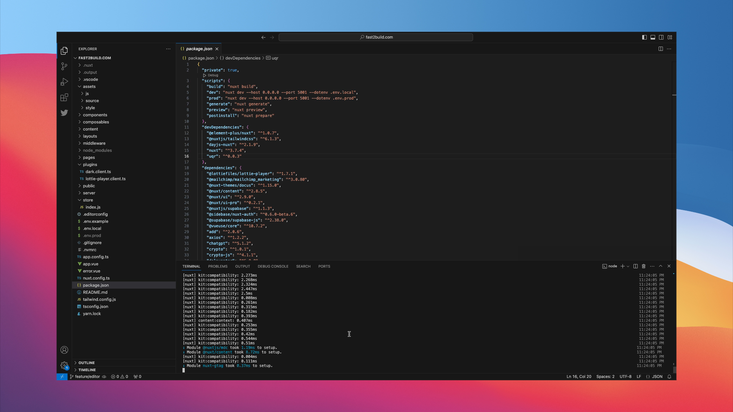Open Accounts menu in activity bar
The width and height of the screenshot is (733, 412).
coord(64,350)
